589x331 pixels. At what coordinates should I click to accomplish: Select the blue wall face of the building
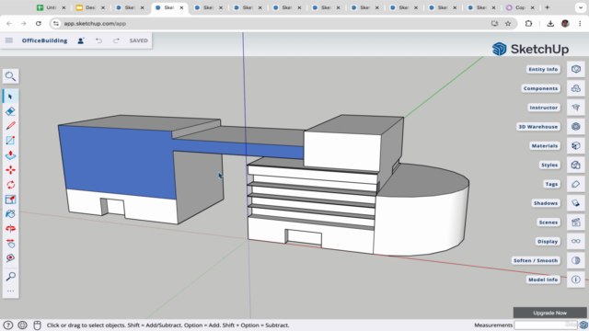117,162
